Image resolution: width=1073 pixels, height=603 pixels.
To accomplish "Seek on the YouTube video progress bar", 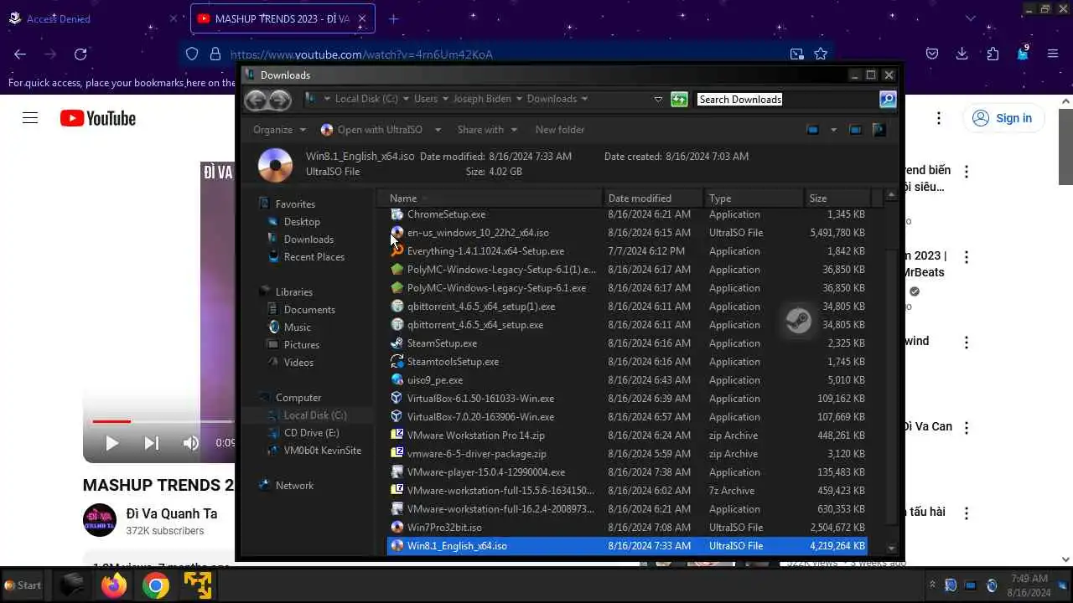I will (x=163, y=421).
